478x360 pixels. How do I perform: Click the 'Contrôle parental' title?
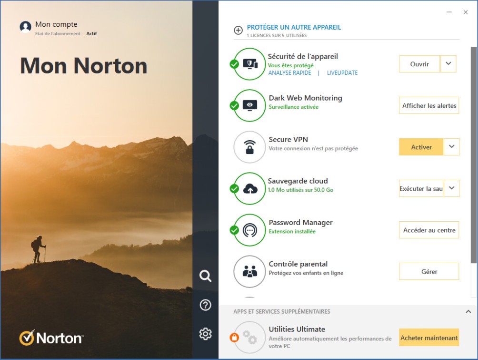(x=298, y=264)
